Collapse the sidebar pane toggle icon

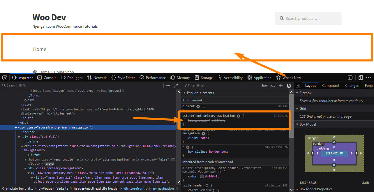[298, 86]
